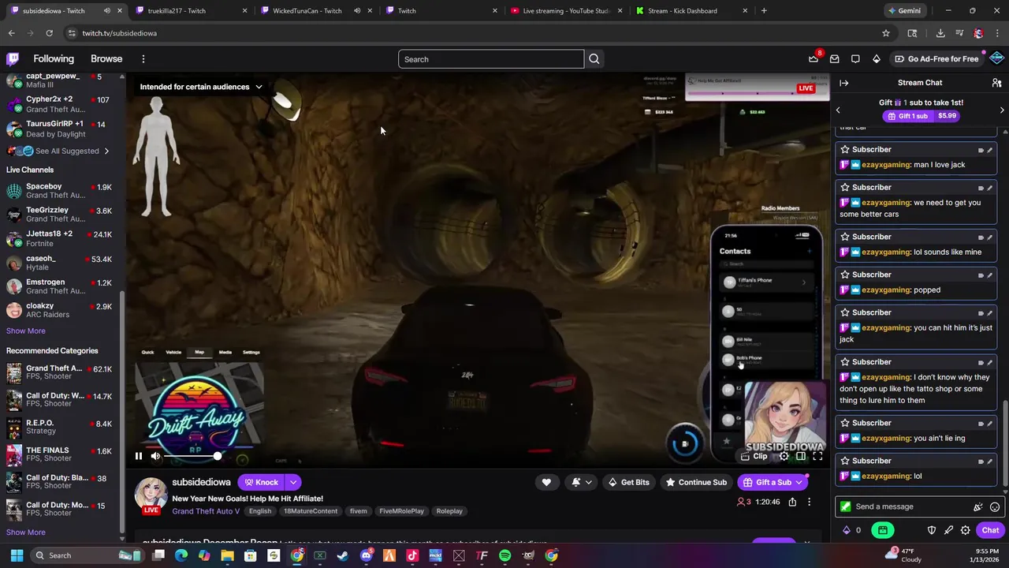Screen dimensions: 1009x568
Task: Click Go Ad-Free for Free button
Action: (x=936, y=59)
